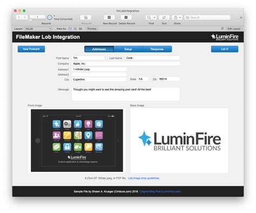
Task: Click the Message text box
Action: click(x=126, y=94)
